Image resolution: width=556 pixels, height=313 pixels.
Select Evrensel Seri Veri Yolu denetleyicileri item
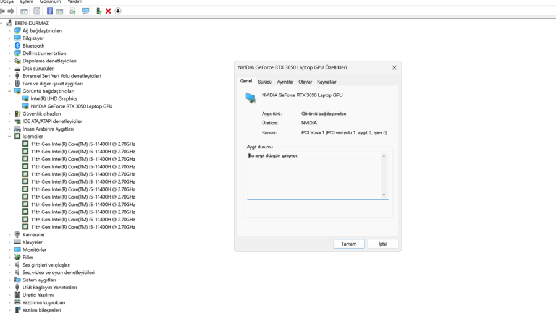click(x=62, y=76)
